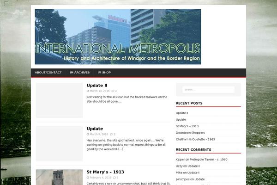277x185 pixels.
Task: Click the Update II post thumbnail placeholder
Action: [x=59, y=100]
